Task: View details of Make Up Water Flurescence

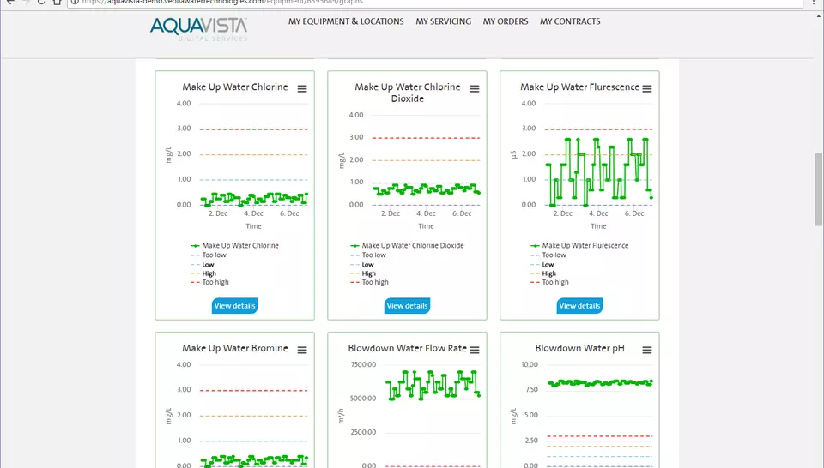Action: pyautogui.click(x=579, y=305)
